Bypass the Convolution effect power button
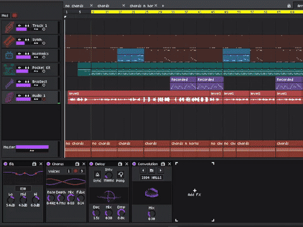Viewport: 303px width, 227px height. (x=134, y=164)
